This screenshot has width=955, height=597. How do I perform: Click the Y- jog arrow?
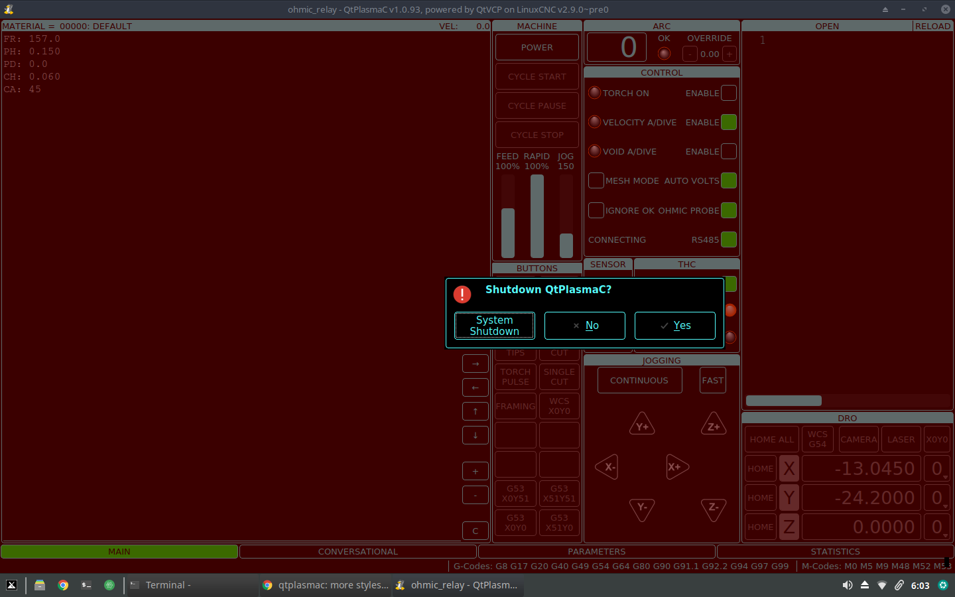642,509
